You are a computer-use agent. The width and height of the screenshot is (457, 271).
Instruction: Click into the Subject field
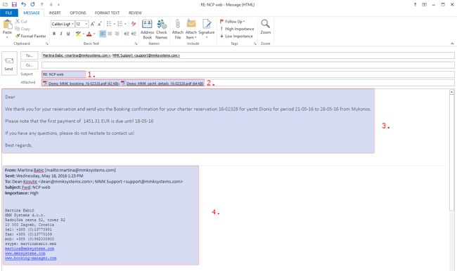248,74
